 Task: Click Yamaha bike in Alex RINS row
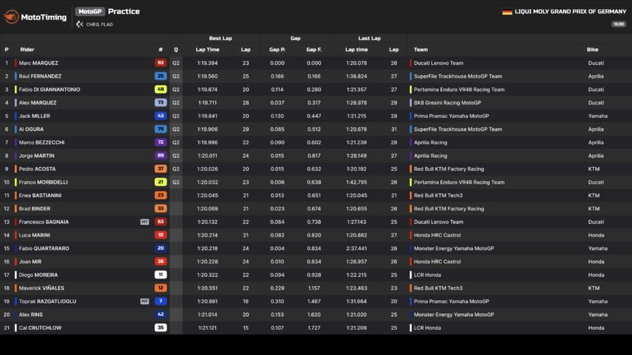(597, 314)
